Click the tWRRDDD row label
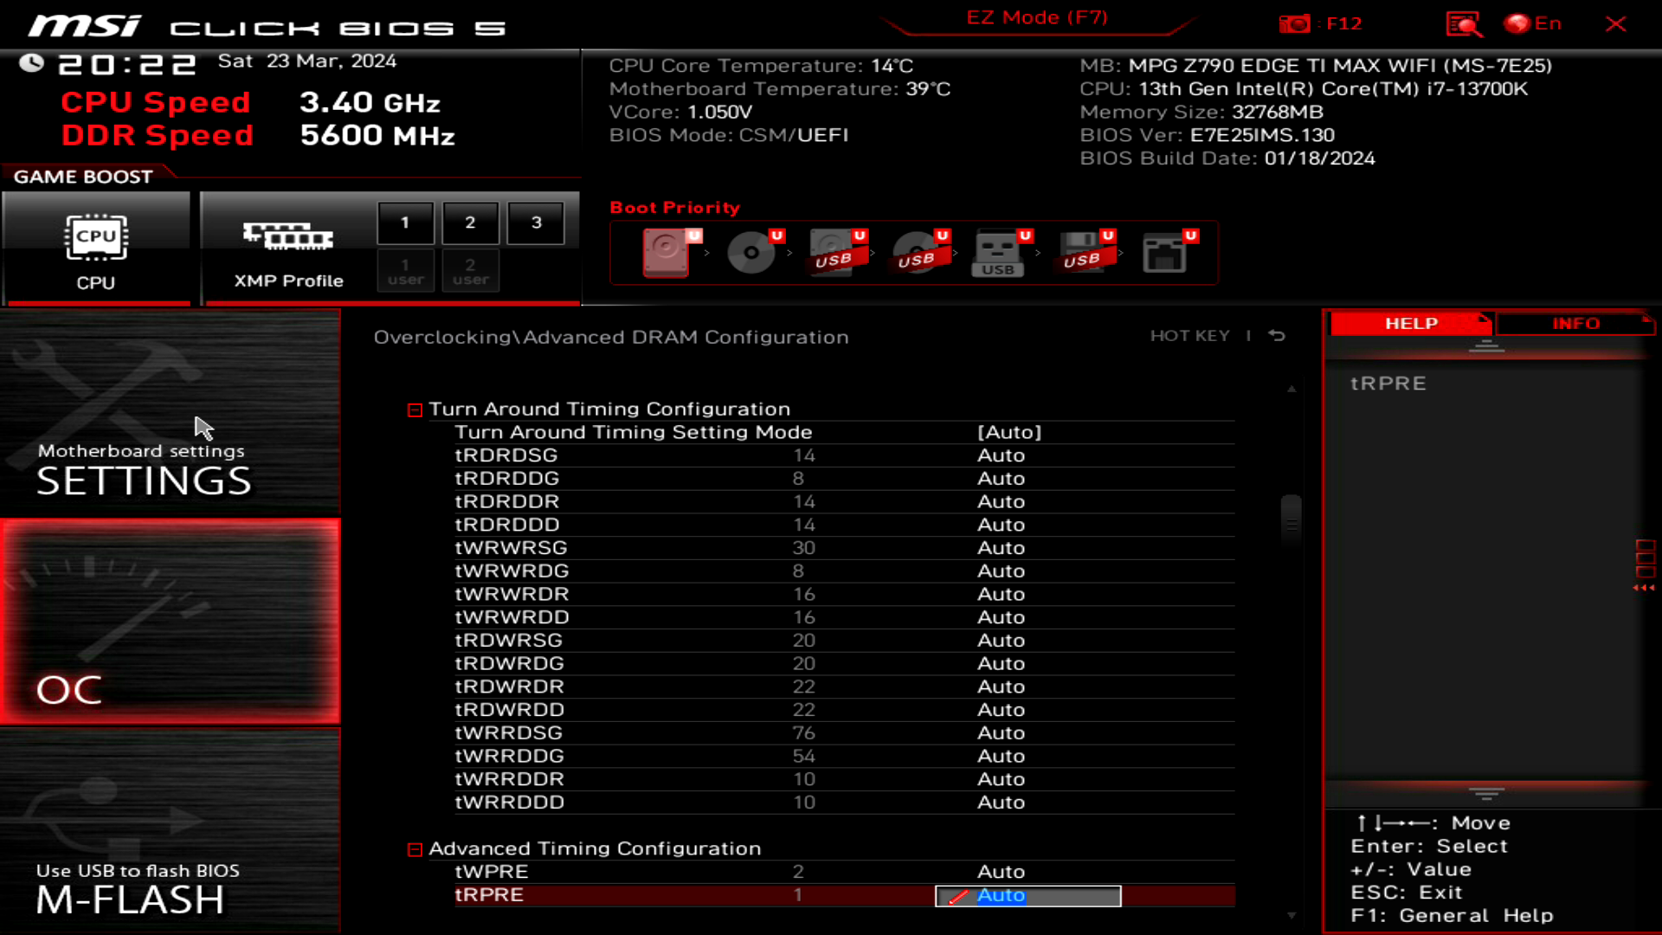The height and width of the screenshot is (935, 1662). (509, 803)
